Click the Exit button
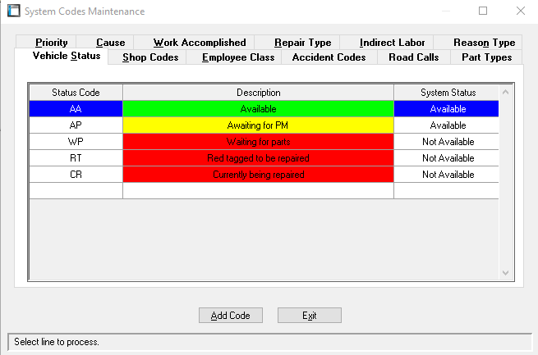This screenshot has height=355, width=538. [x=309, y=316]
